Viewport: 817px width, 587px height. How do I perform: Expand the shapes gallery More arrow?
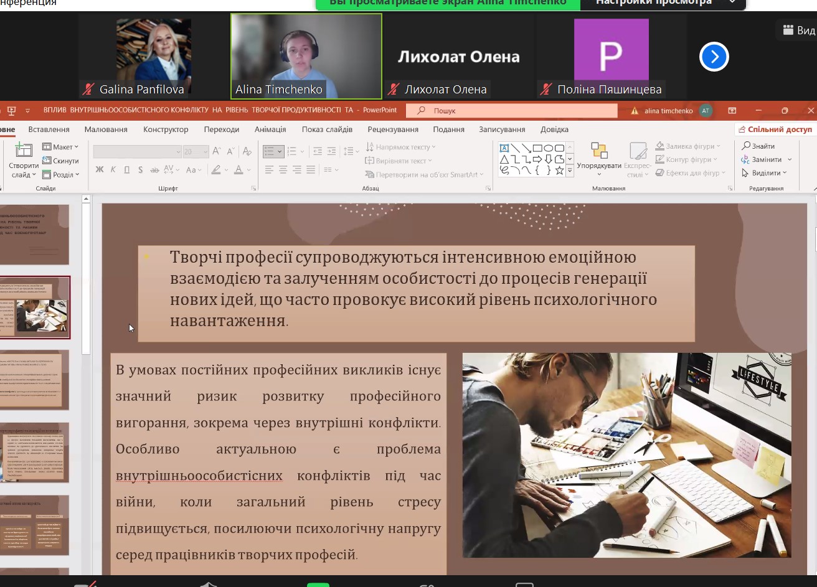tap(569, 171)
